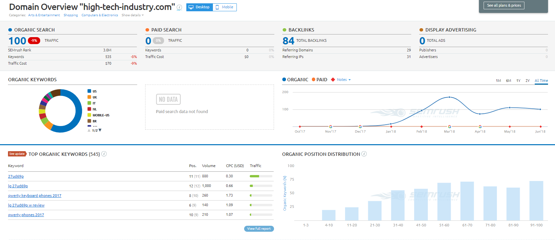Click the IT legend color swatch
This screenshot has width=555, height=242.
click(89, 103)
